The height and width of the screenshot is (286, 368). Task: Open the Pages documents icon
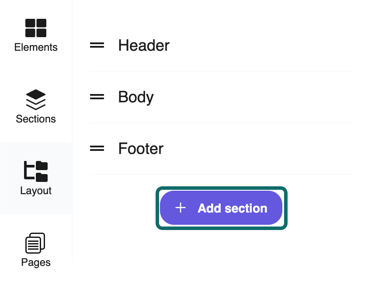point(36,243)
